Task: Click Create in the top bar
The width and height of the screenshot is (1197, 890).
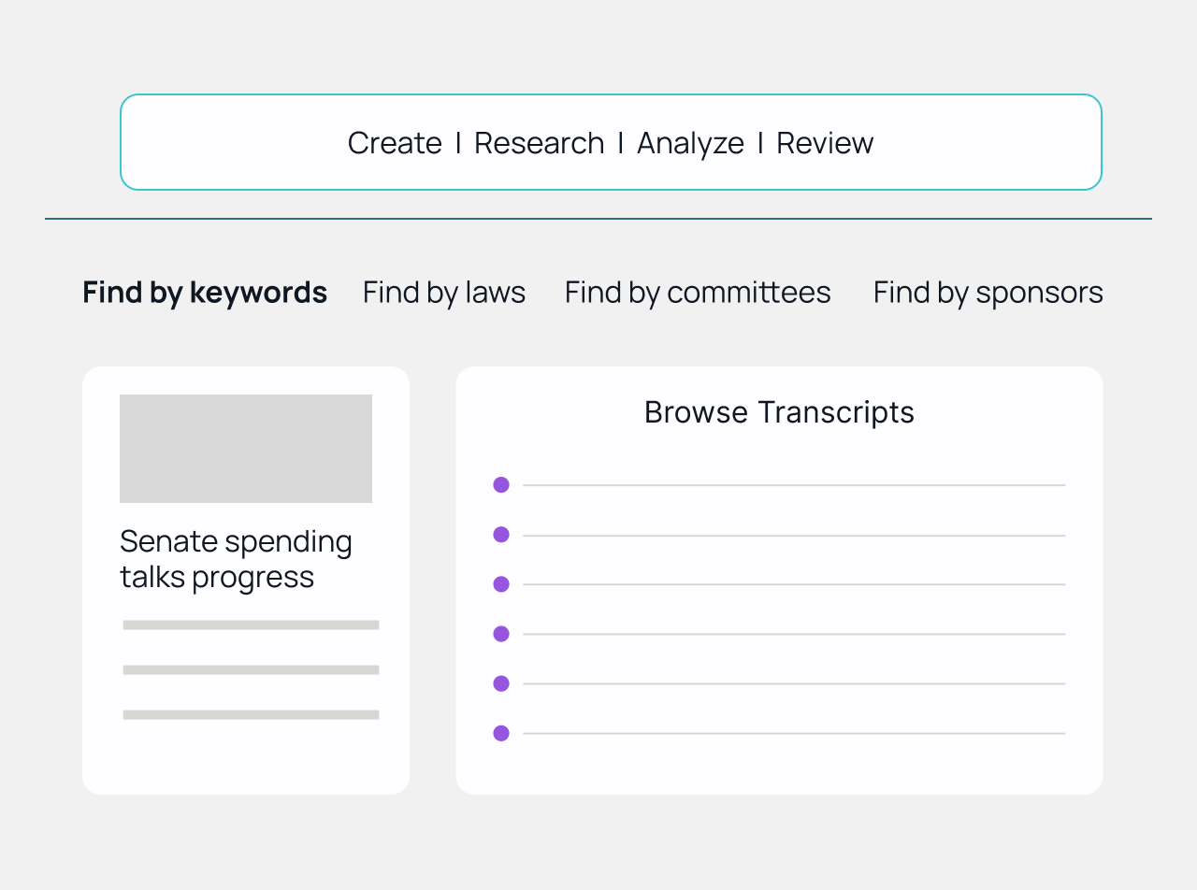Action: pyautogui.click(x=395, y=143)
